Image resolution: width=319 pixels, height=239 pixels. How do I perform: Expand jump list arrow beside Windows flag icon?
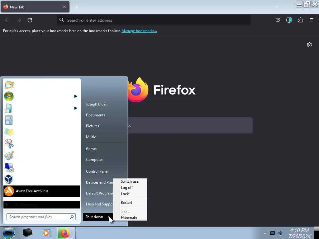coord(76,96)
